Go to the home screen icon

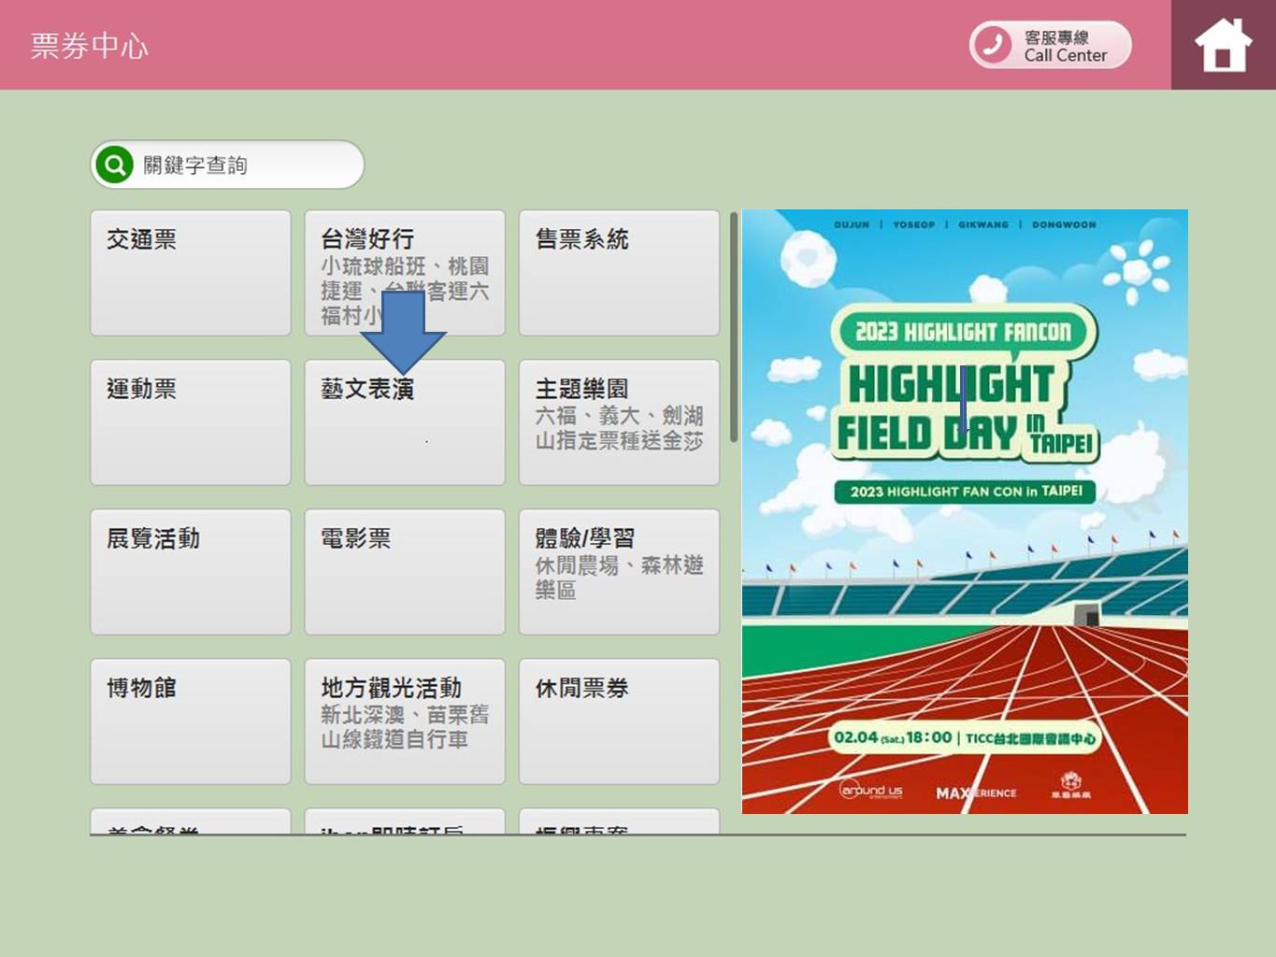click(1223, 45)
